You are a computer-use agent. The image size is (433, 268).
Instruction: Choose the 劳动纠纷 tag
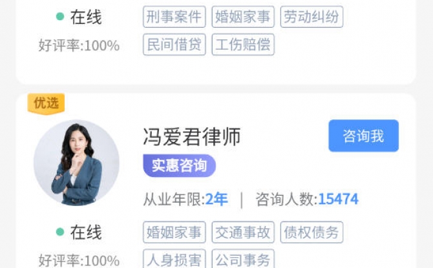pyautogui.click(x=312, y=17)
